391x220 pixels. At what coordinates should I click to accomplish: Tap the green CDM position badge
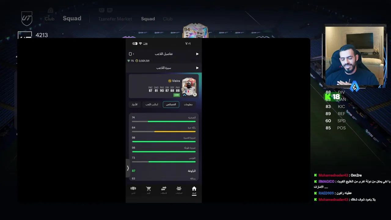[177, 95]
